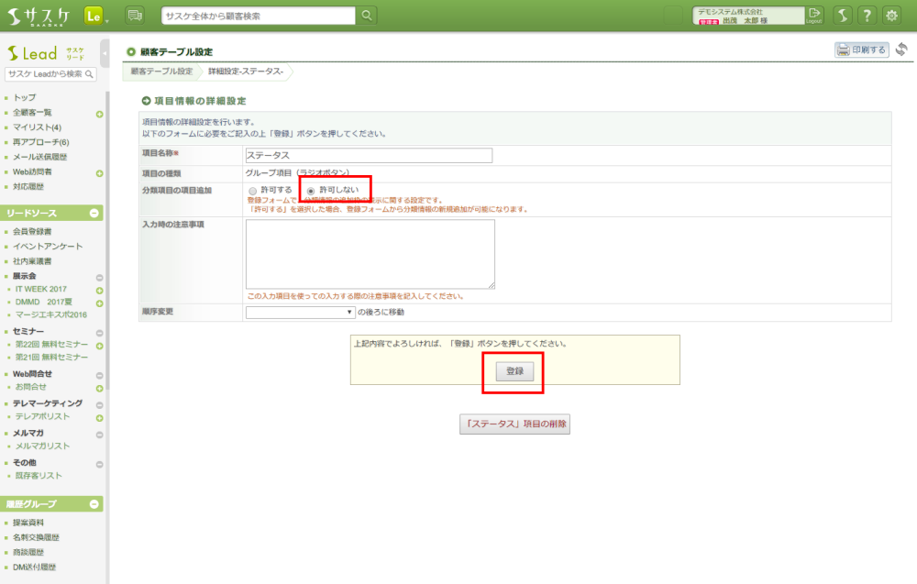Open the chat message icon in header
The image size is (917, 584).
click(135, 16)
